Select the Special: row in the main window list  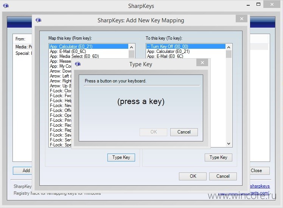point(23,53)
